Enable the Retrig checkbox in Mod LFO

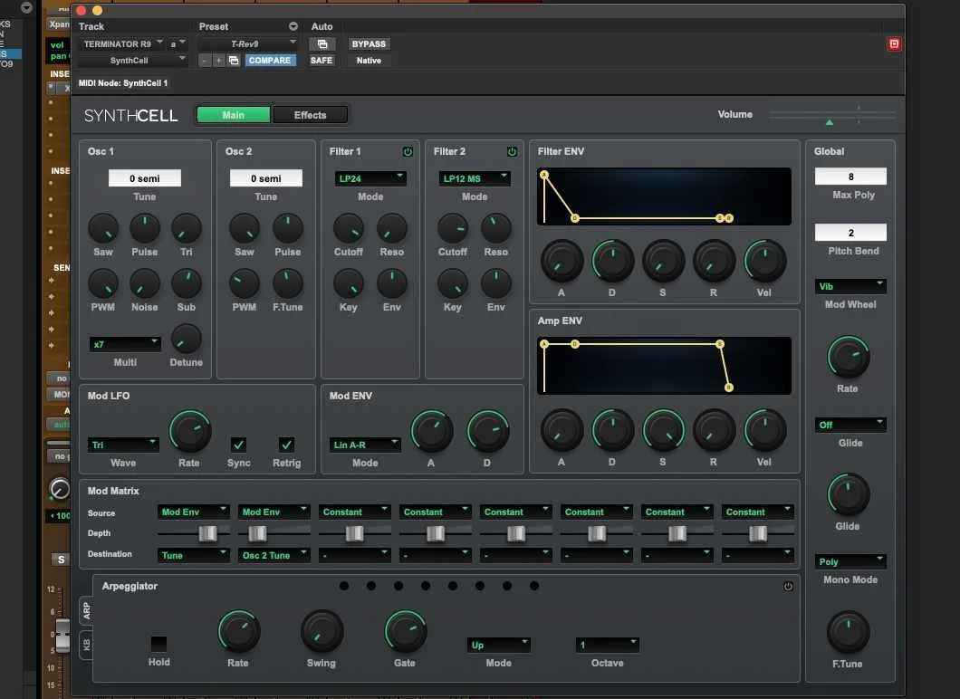click(x=286, y=445)
